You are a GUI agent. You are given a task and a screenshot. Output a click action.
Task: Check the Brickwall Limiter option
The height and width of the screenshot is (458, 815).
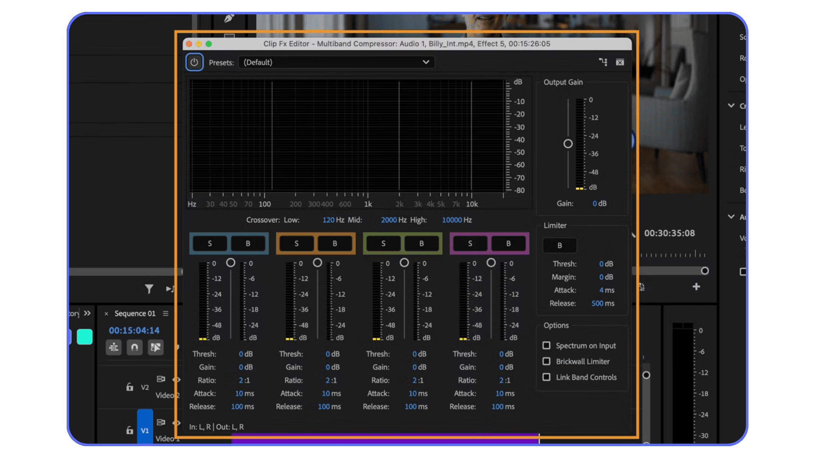point(547,361)
